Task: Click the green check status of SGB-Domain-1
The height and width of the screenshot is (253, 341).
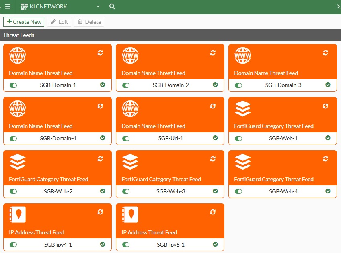Action: click(x=103, y=85)
